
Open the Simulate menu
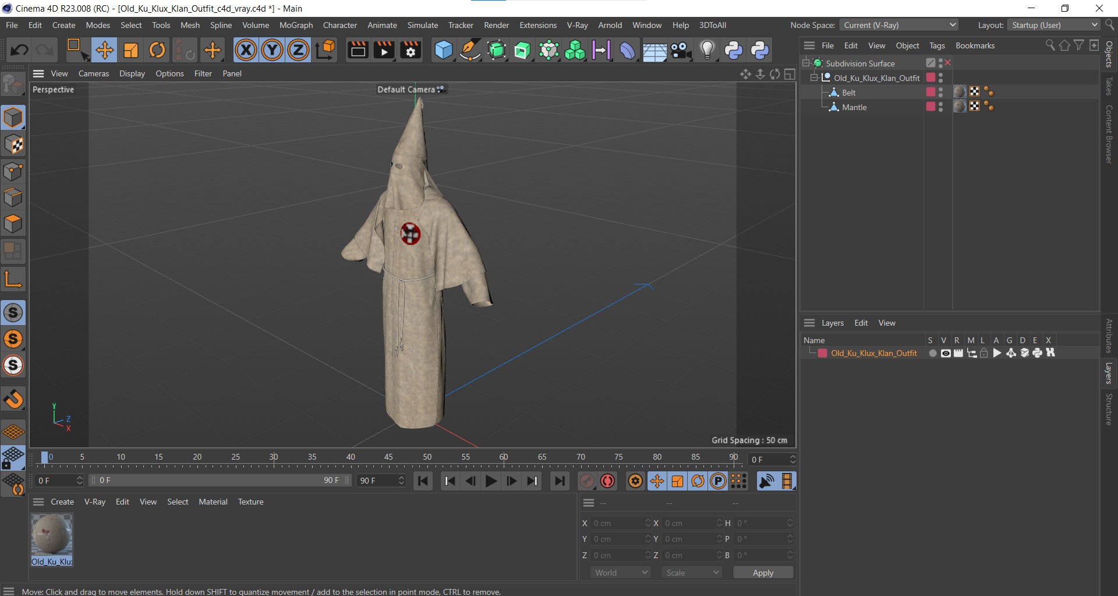tap(422, 25)
